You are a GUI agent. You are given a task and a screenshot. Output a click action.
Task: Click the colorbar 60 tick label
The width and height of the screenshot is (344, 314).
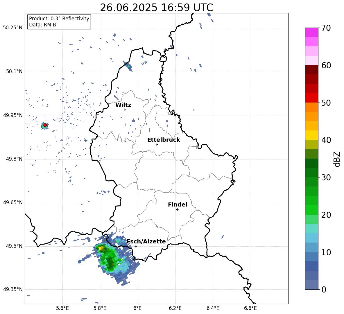pos(326,65)
